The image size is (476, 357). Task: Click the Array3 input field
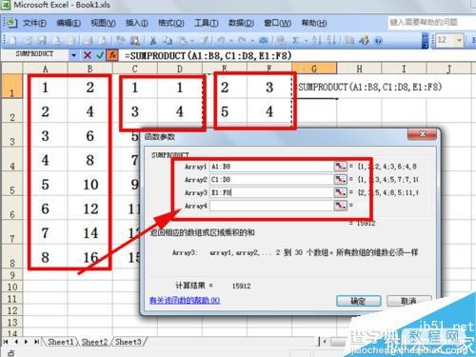(271, 192)
